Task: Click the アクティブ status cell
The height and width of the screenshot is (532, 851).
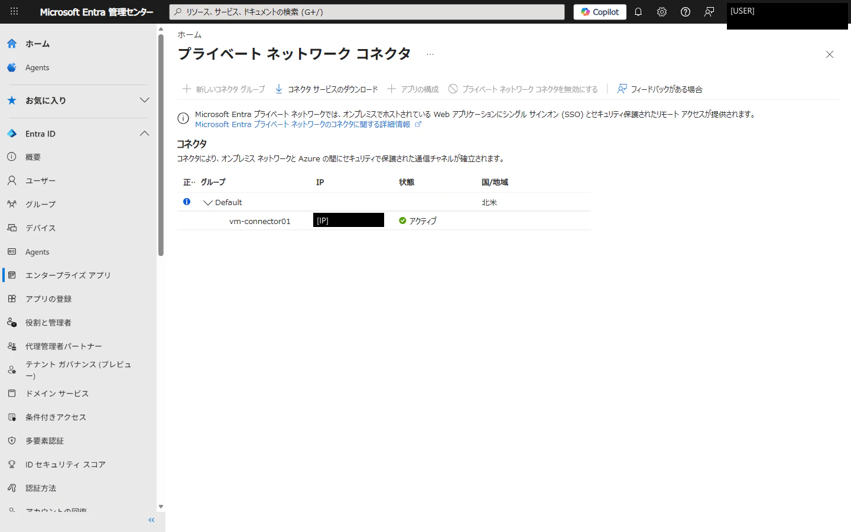Action: tap(418, 221)
